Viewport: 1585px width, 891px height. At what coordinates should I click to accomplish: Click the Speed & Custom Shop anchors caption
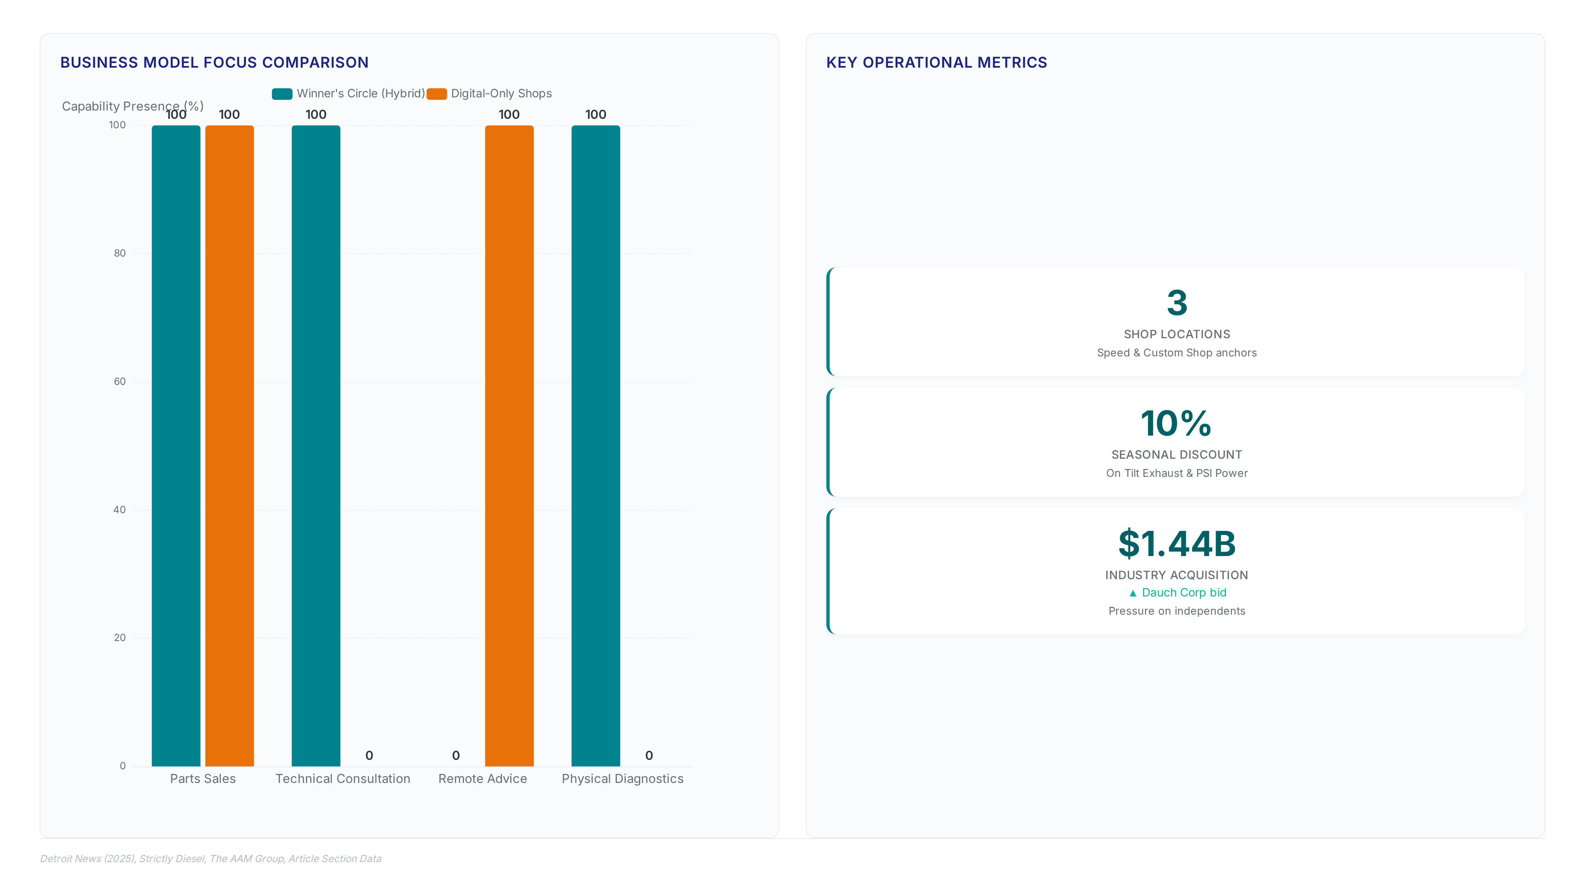click(x=1177, y=353)
